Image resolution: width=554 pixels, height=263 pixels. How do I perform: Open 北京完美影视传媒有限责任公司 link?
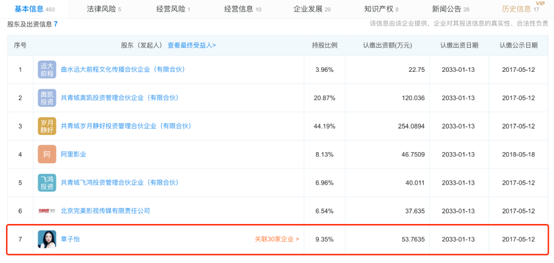pos(105,211)
